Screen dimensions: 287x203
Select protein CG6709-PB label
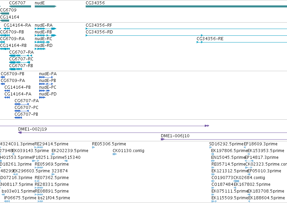[12, 74]
